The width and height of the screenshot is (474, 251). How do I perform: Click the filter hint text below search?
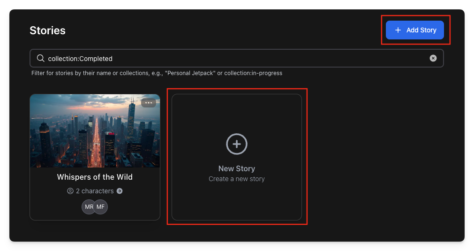(x=157, y=73)
